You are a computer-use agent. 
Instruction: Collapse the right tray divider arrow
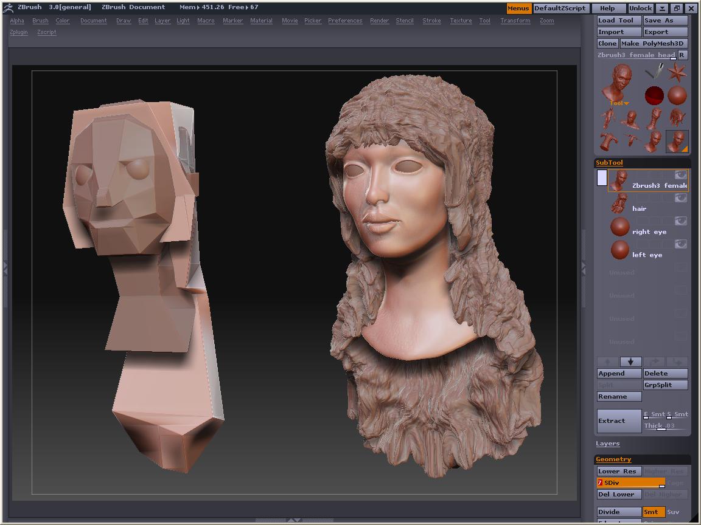(x=584, y=268)
